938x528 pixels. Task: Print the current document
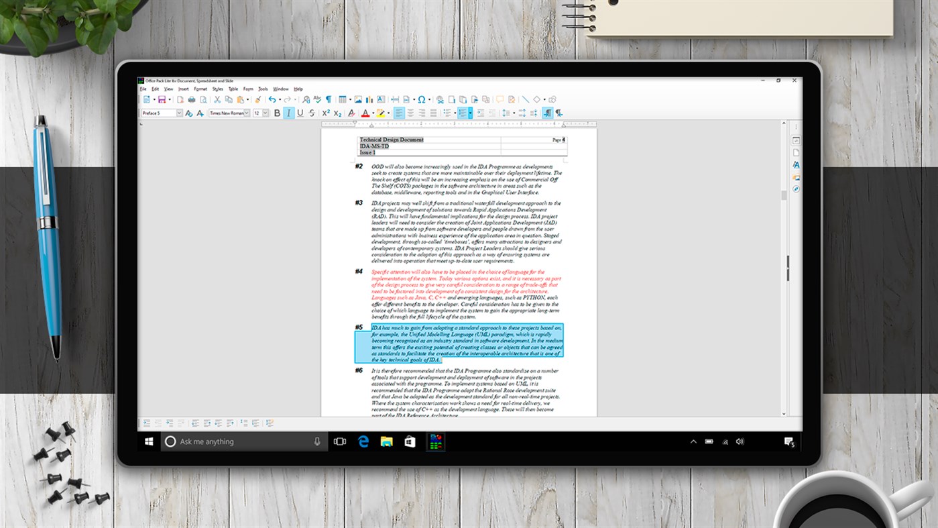coord(192,99)
